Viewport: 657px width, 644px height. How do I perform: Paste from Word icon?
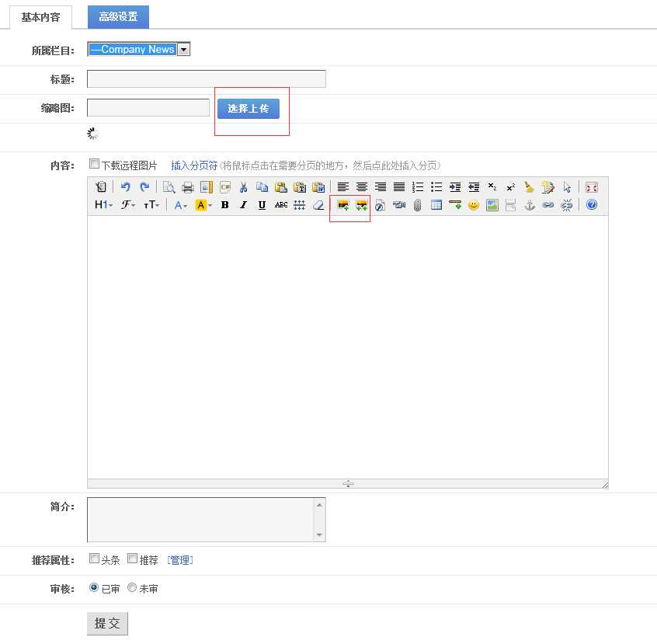tap(318, 187)
